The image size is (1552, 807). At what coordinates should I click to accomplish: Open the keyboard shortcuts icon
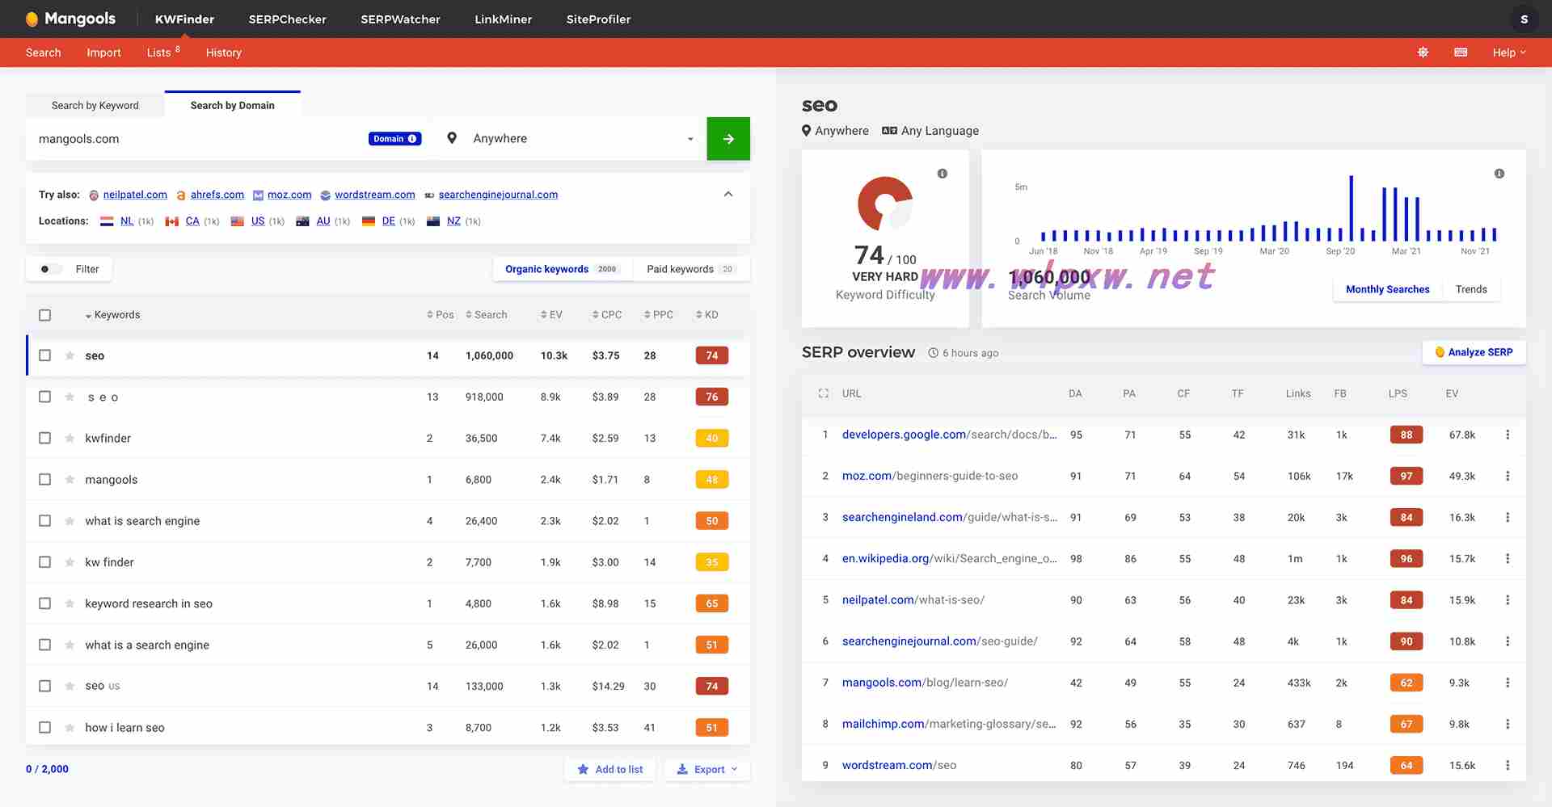pos(1461,53)
